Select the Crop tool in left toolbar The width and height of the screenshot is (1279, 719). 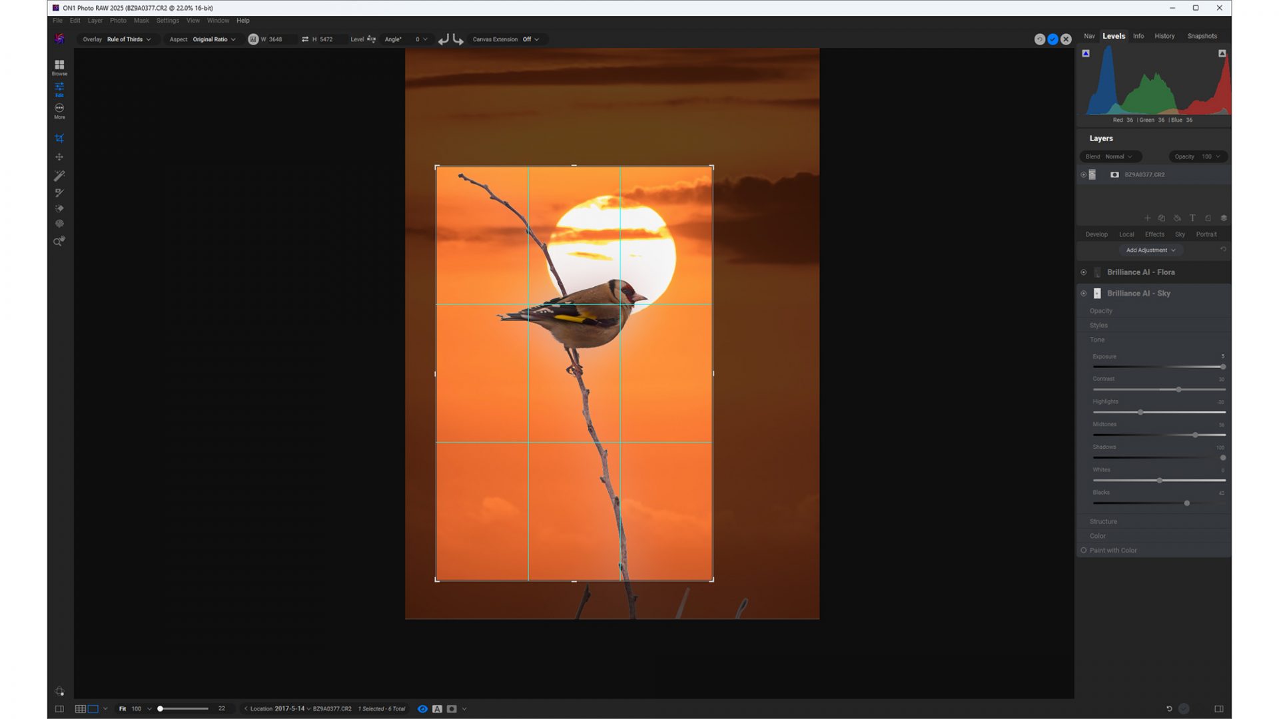click(x=59, y=138)
